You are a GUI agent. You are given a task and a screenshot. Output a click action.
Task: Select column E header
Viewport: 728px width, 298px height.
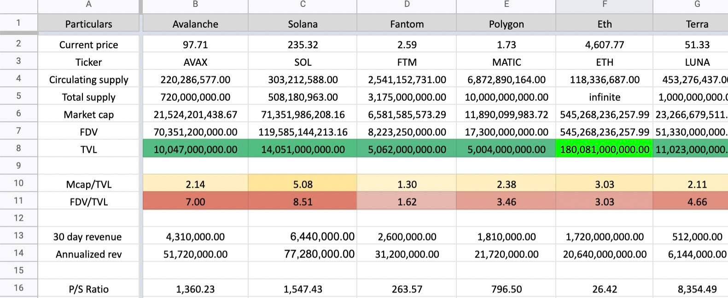pos(506,6)
